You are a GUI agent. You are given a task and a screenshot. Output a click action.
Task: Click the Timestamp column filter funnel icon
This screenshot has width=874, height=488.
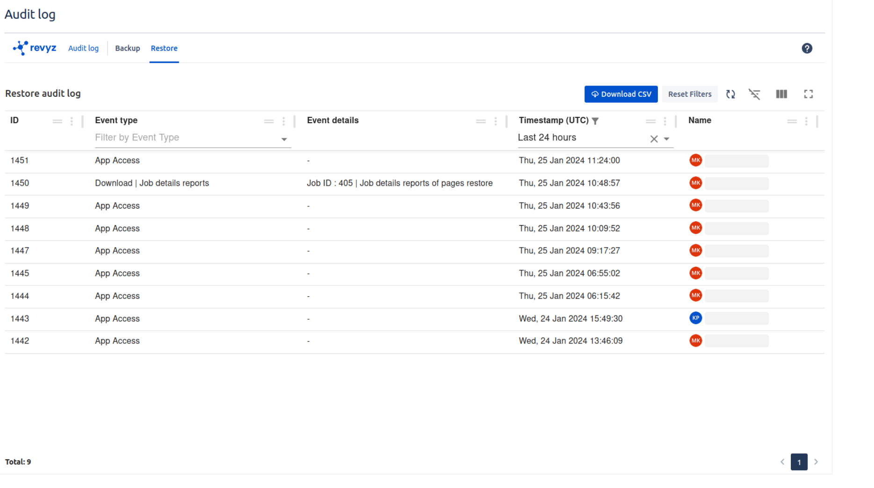[595, 121]
